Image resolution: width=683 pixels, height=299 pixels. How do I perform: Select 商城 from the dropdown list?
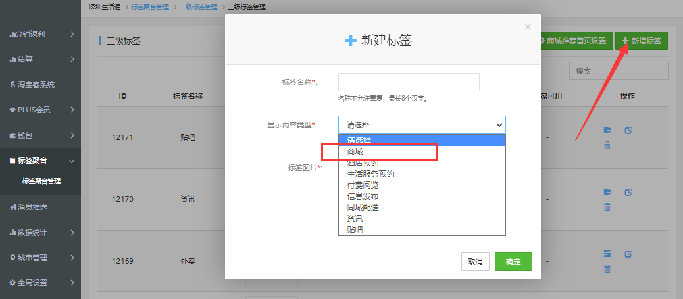pos(355,152)
